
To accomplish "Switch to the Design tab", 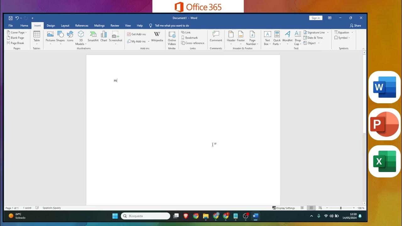I will point(51,26).
